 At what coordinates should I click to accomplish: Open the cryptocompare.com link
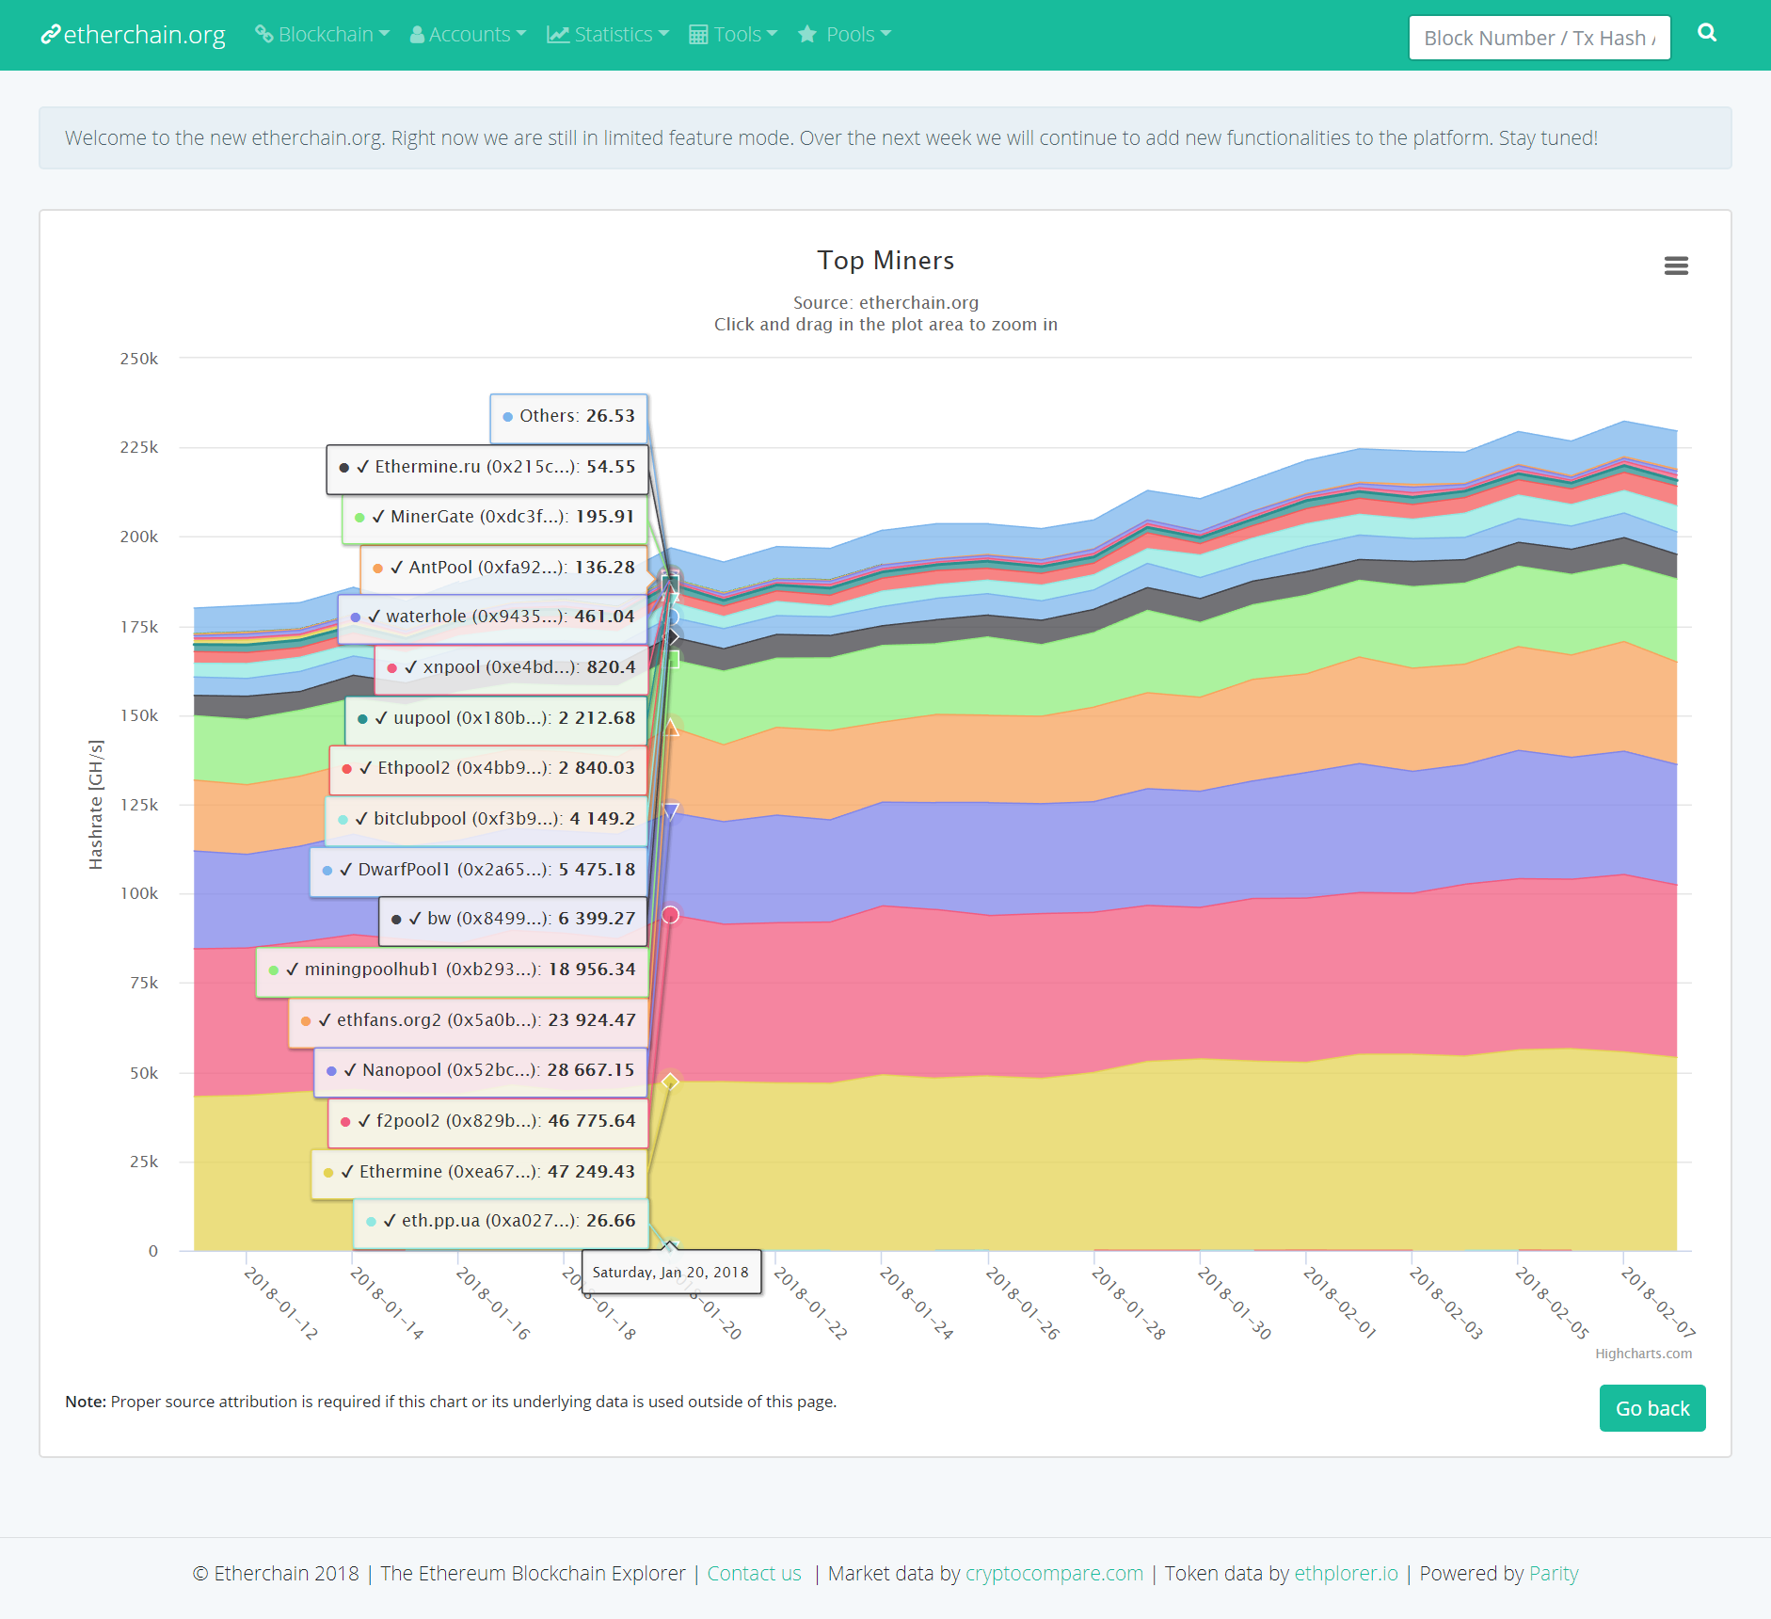point(1054,1573)
